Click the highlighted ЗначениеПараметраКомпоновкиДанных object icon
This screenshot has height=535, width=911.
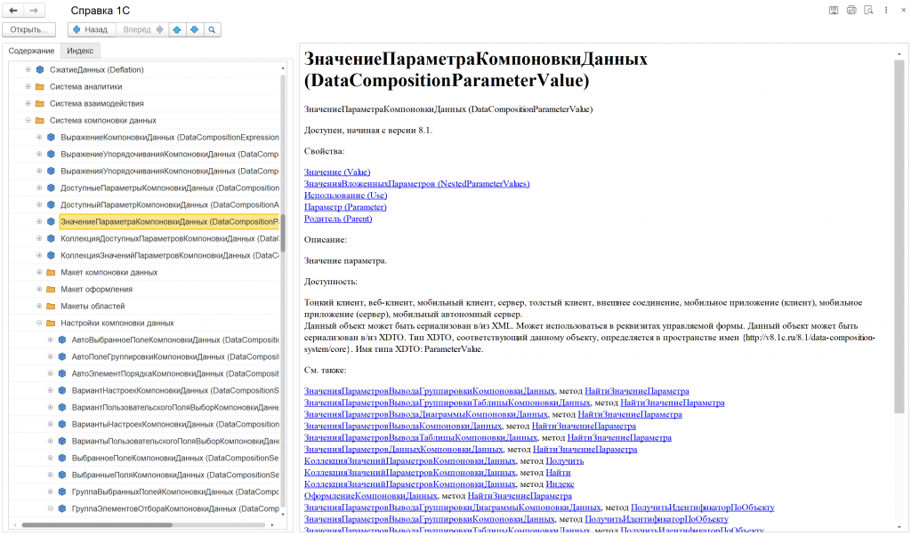coord(51,221)
